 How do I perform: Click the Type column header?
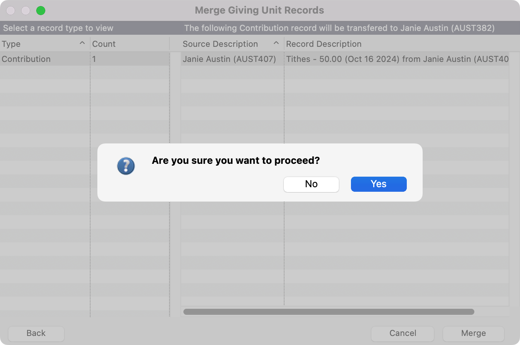click(x=38, y=44)
